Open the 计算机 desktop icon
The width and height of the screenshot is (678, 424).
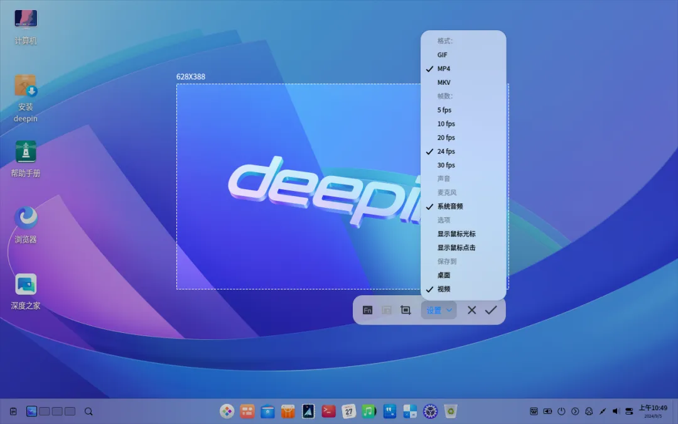click(x=26, y=27)
